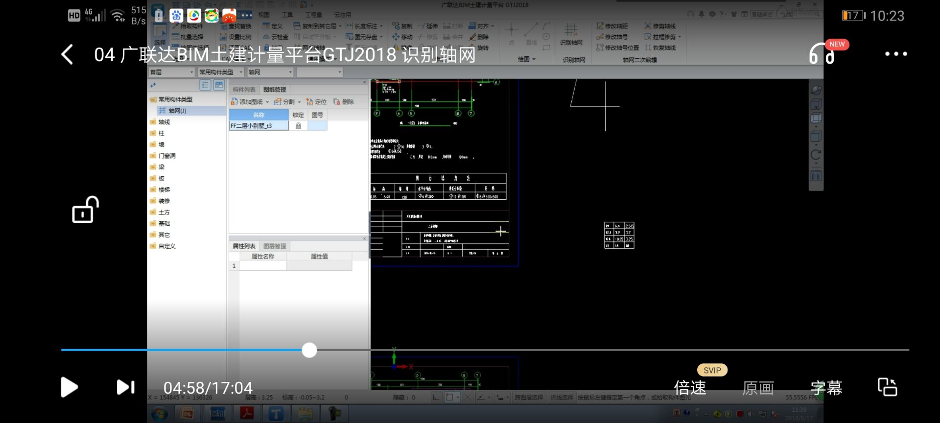Switch to the 图纸管理 tab
The height and width of the screenshot is (423, 940).
click(x=275, y=90)
